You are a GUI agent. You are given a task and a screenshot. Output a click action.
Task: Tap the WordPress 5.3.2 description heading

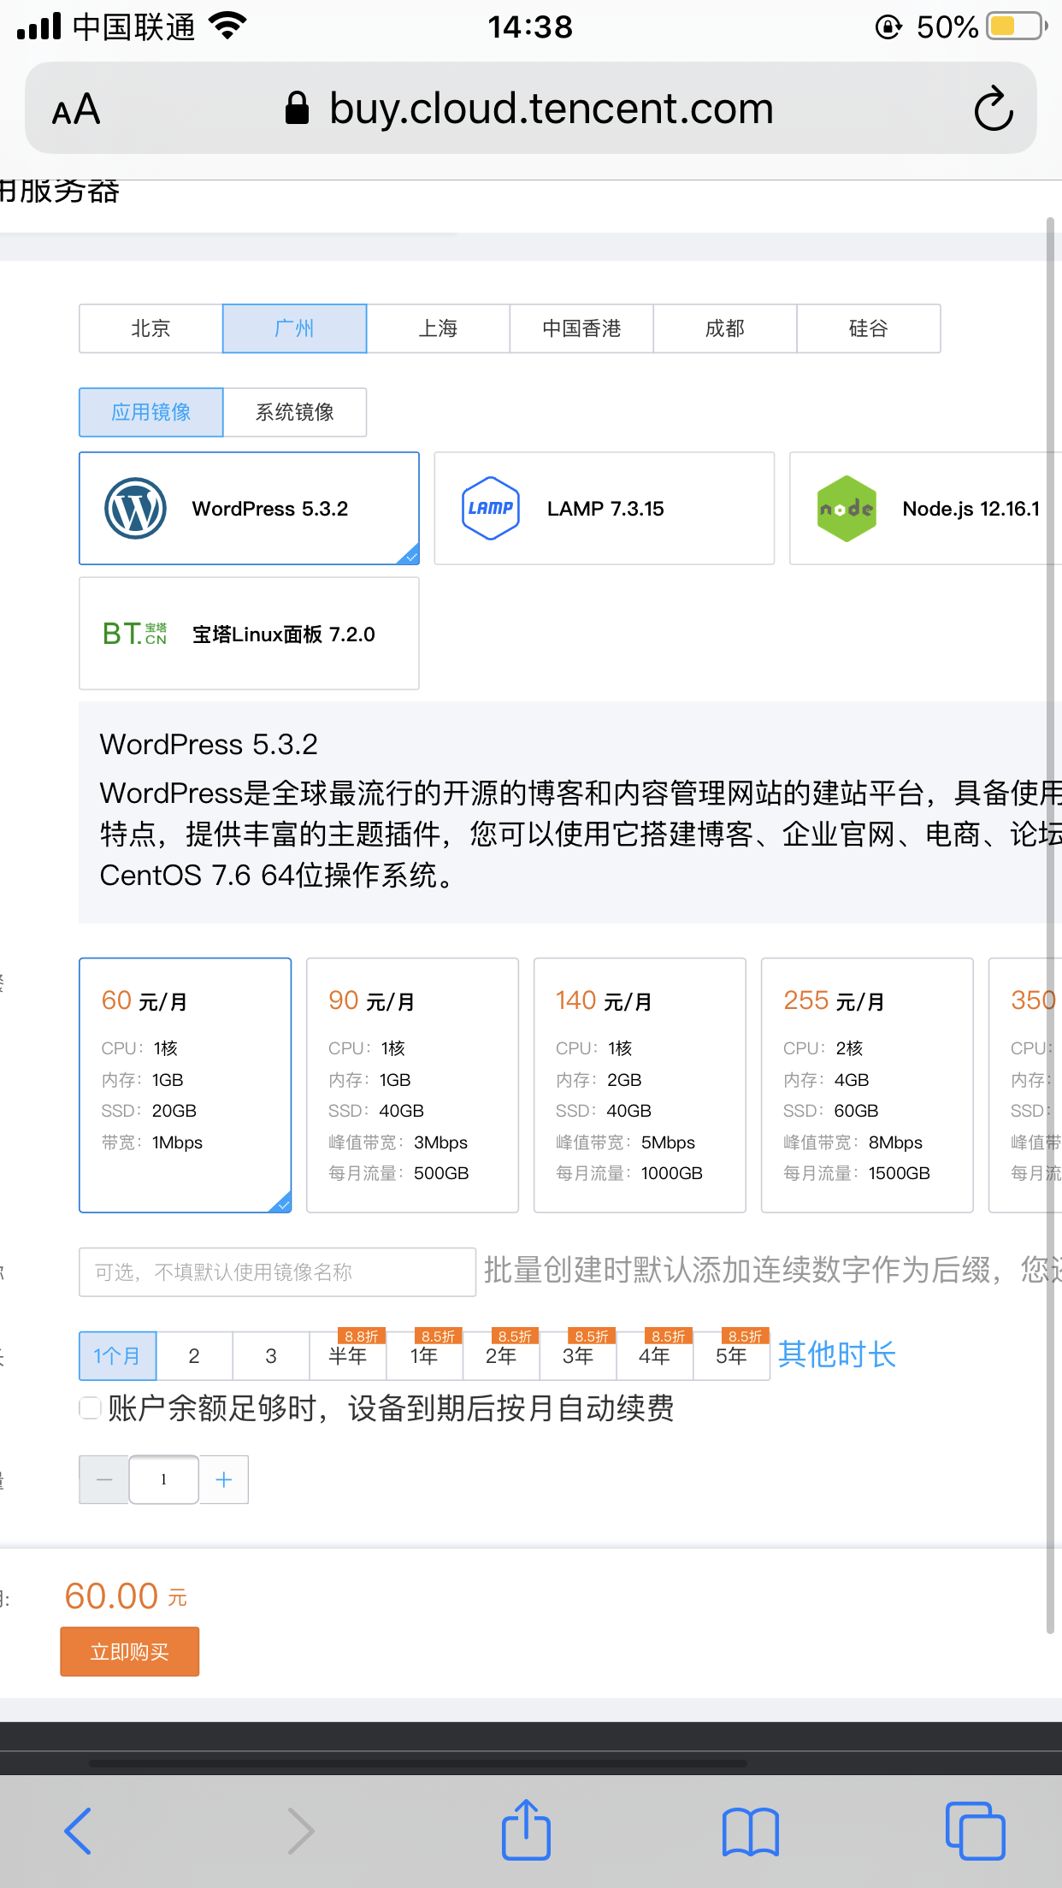click(209, 744)
